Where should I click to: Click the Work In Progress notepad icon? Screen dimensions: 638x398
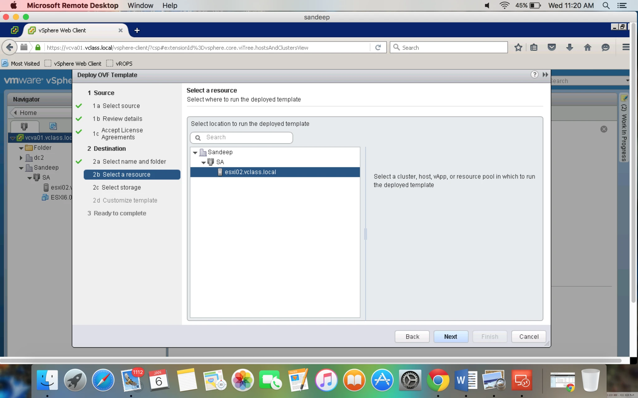pyautogui.click(x=624, y=98)
